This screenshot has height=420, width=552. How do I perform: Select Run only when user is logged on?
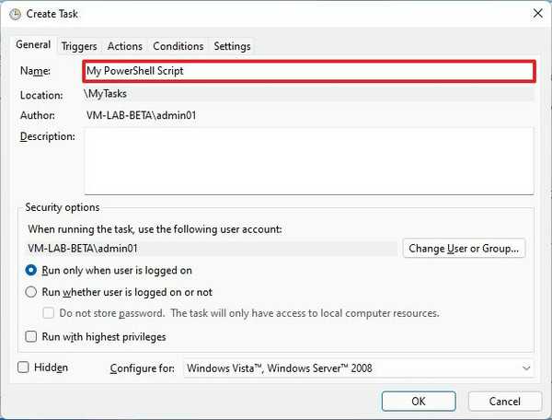[32, 271]
